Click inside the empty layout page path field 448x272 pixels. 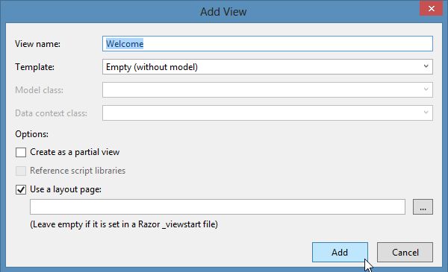(217, 207)
